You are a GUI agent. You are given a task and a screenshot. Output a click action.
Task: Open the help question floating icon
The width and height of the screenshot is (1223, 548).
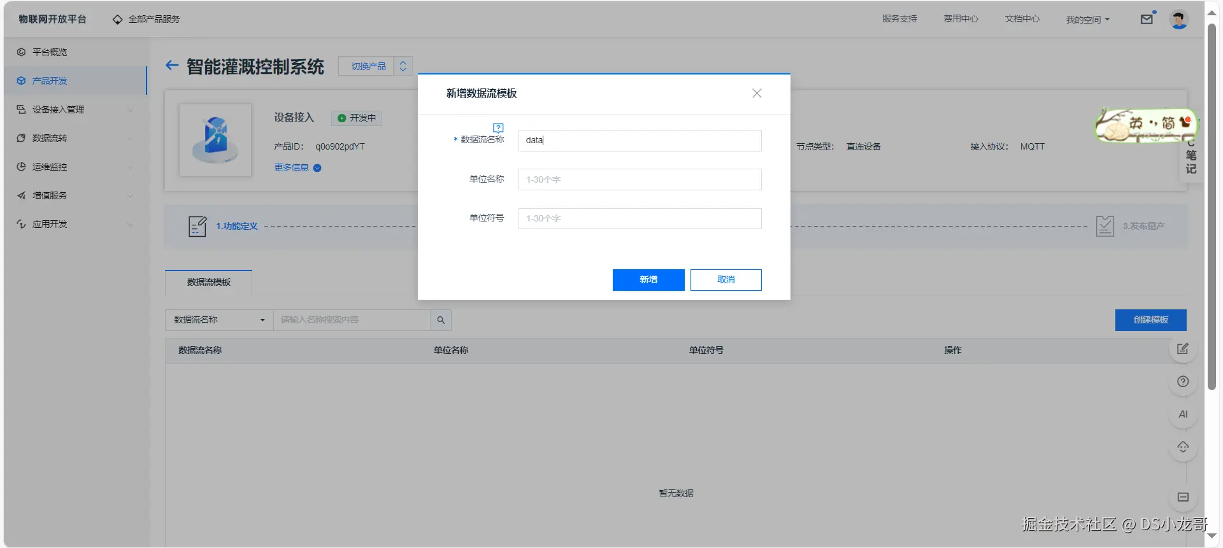(1183, 381)
